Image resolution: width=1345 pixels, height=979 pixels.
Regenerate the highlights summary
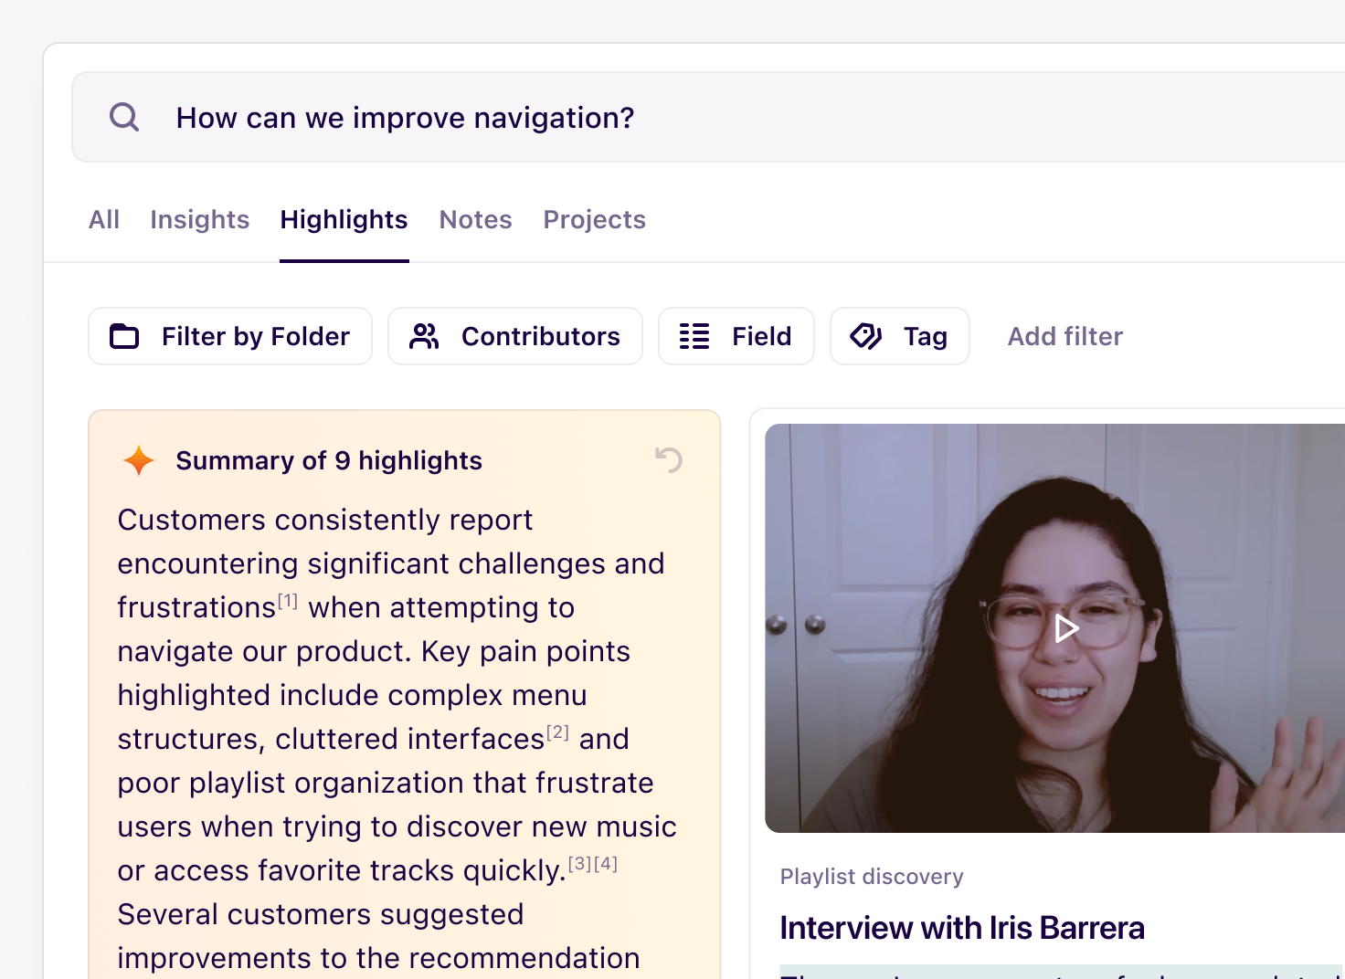click(668, 459)
